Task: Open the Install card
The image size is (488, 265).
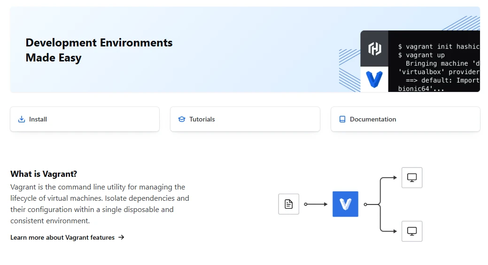Action: 85,119
